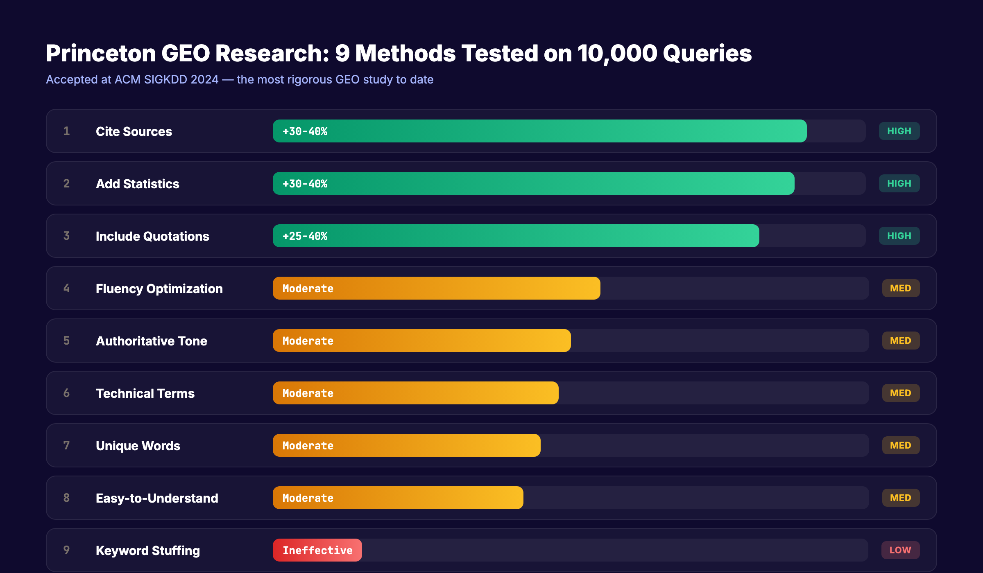983x573 pixels.
Task: Click the number 7 beside Unique Words
Action: [x=67, y=445]
